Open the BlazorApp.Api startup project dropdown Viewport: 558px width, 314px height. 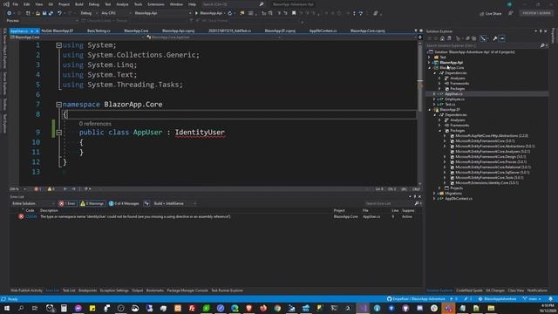pos(162,13)
